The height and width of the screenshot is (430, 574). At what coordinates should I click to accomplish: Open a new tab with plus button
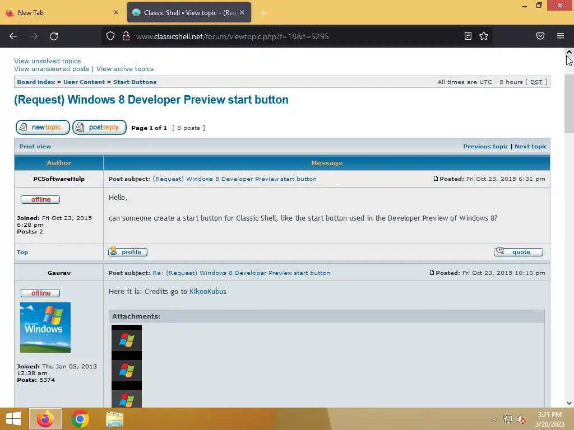tap(263, 13)
